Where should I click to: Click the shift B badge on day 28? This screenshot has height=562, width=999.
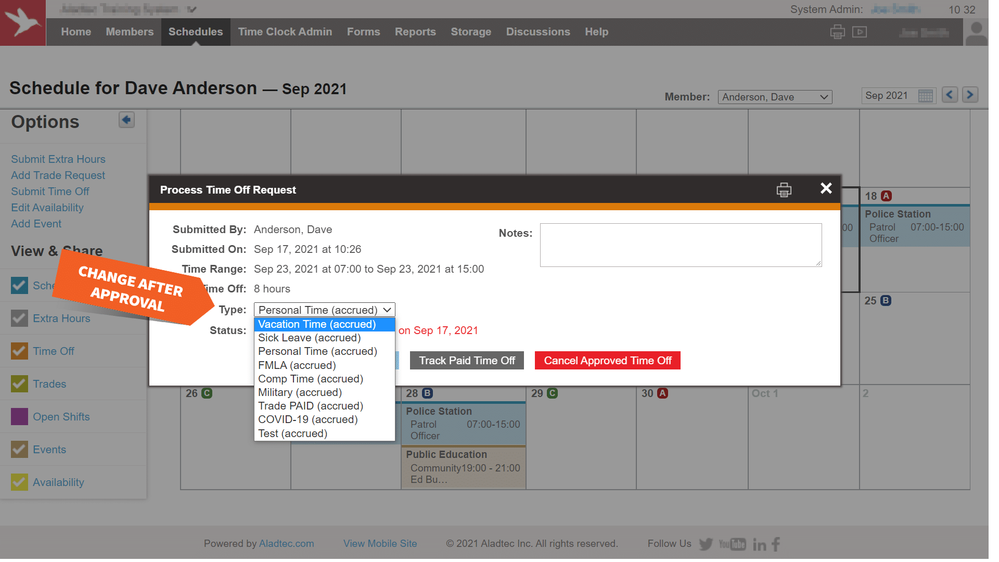pyautogui.click(x=427, y=393)
